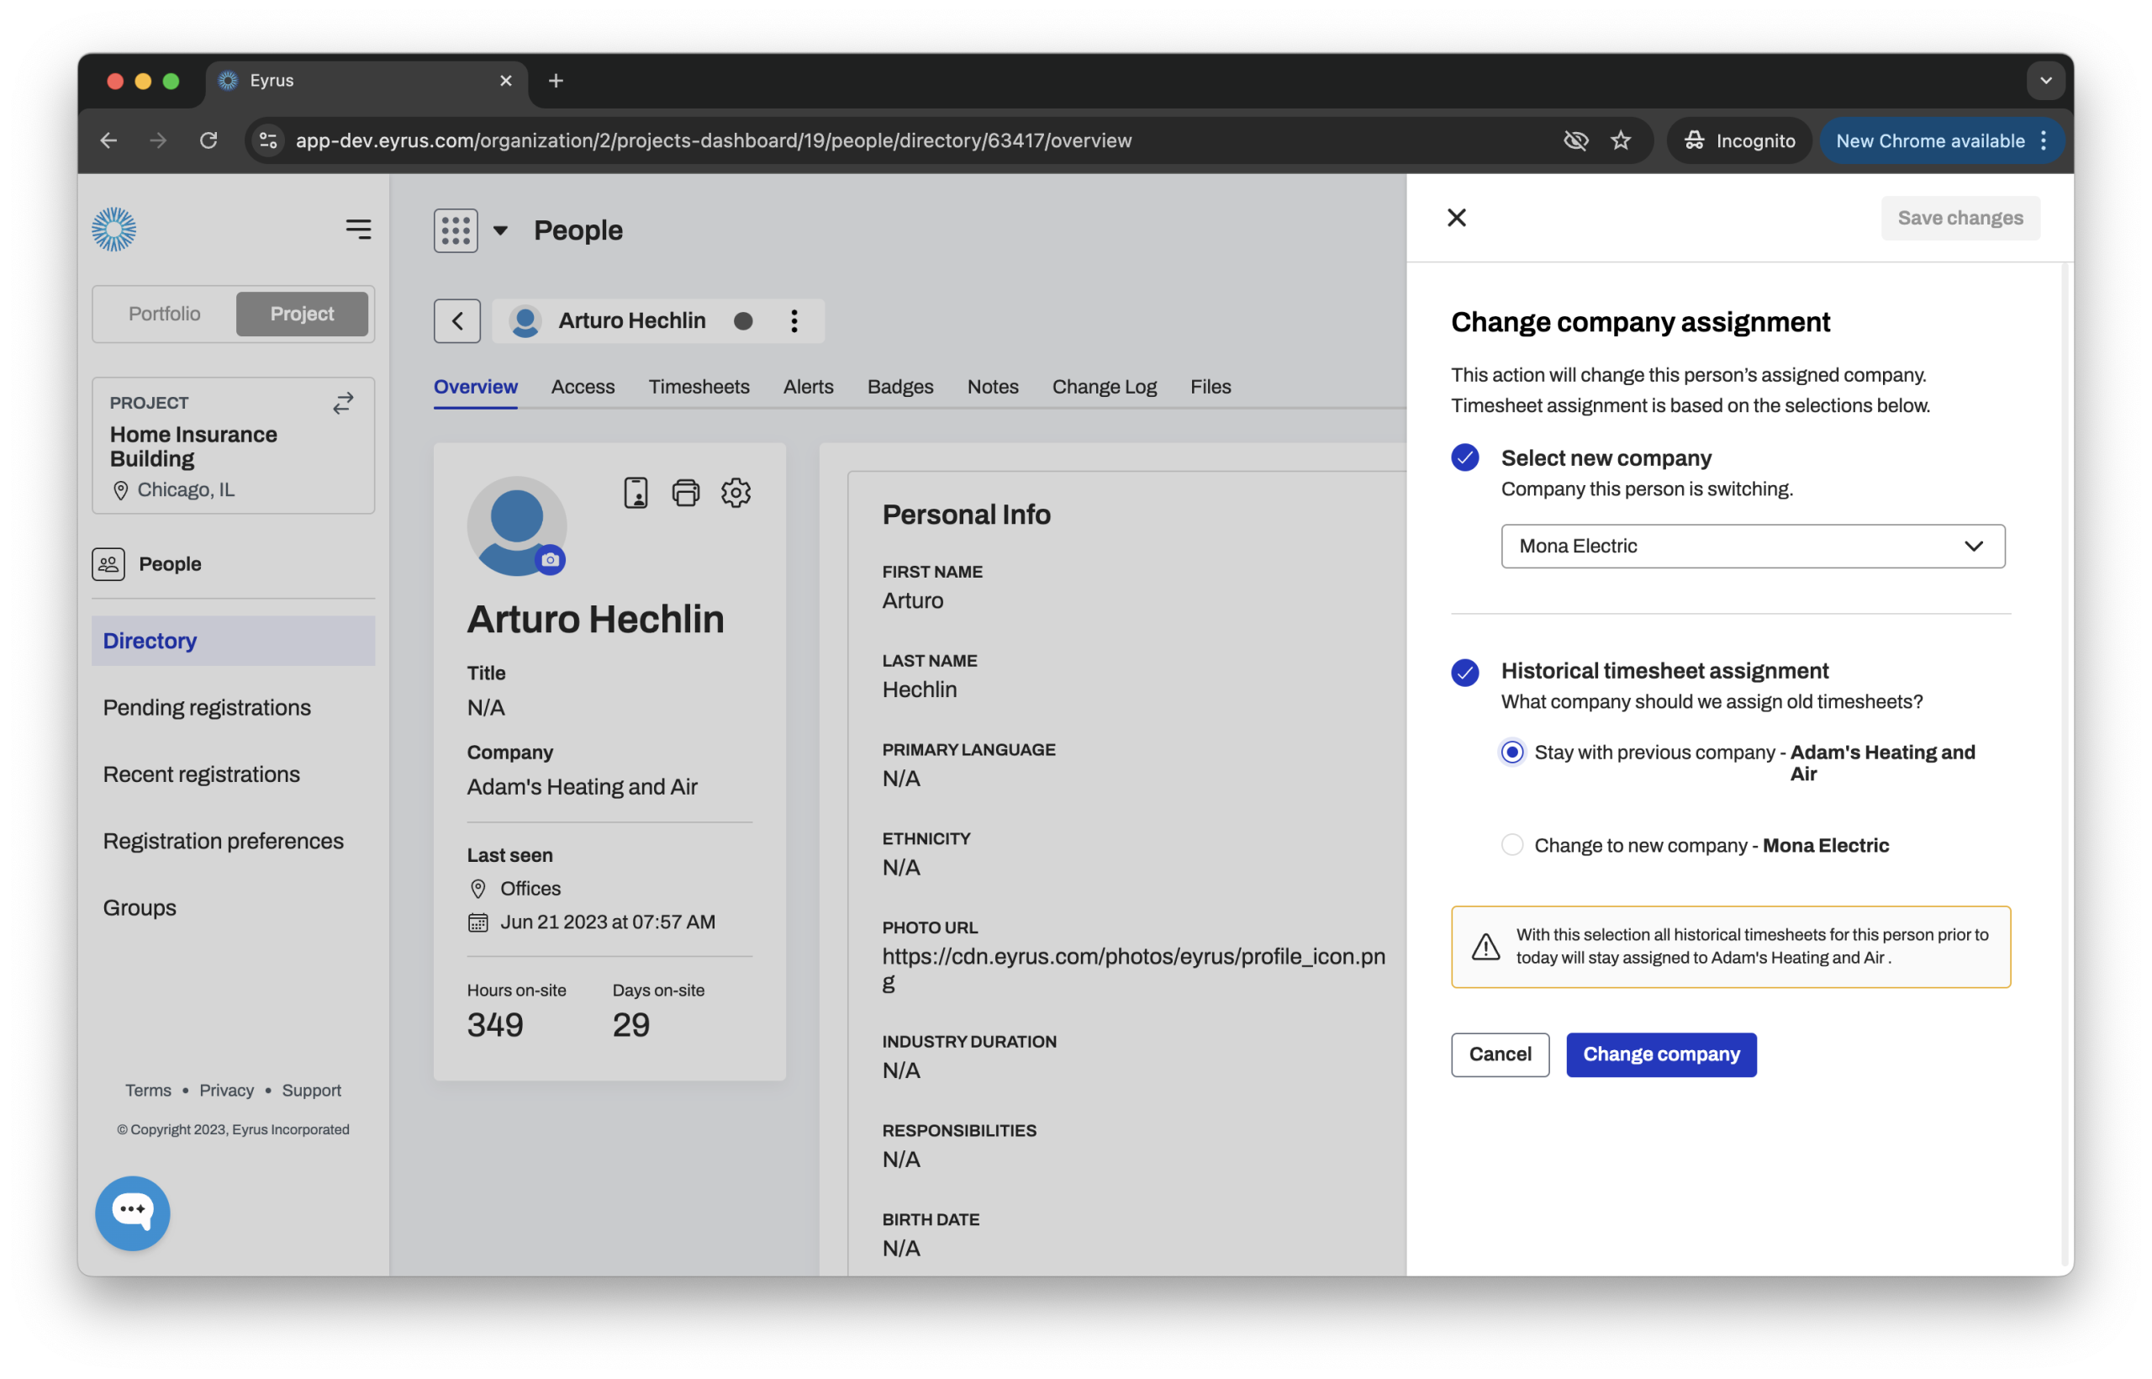Click the Home Insurance Building project card
Image resolution: width=2152 pixels, height=1379 pixels.
[x=233, y=445]
